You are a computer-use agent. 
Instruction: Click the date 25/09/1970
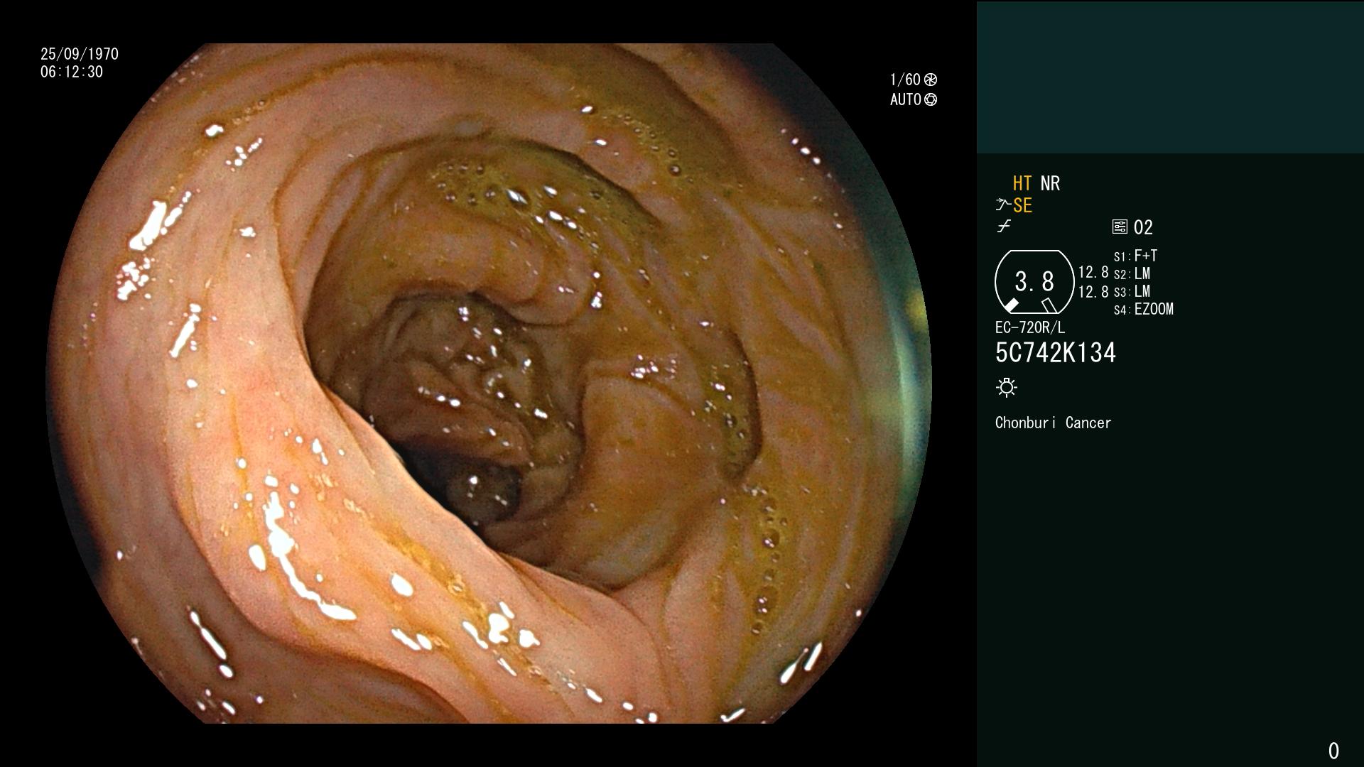point(80,54)
